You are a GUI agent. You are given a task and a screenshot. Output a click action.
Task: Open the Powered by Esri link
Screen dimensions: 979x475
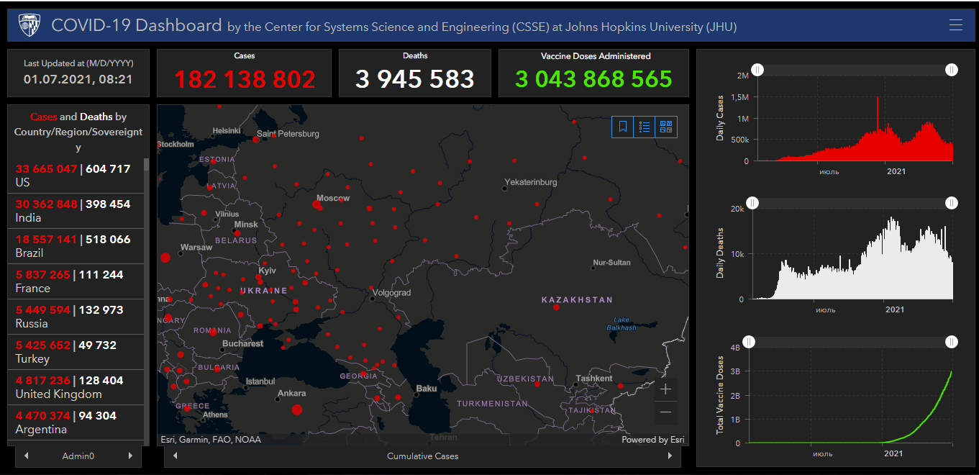[652, 440]
